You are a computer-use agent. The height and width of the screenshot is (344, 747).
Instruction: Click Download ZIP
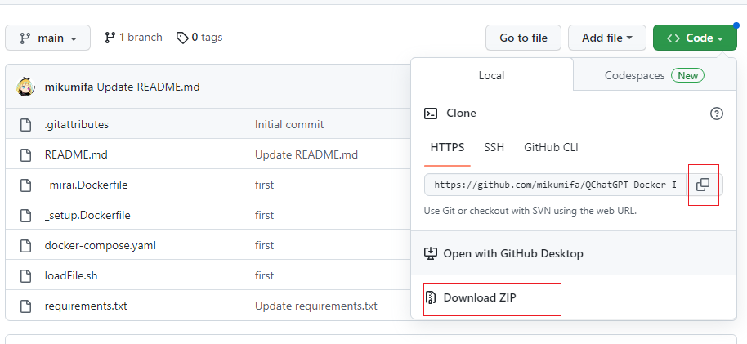click(480, 297)
